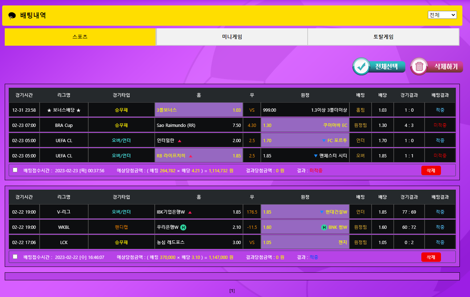Select the 스포츠 tab
Viewport: 470px width, 297px height.
coord(80,37)
